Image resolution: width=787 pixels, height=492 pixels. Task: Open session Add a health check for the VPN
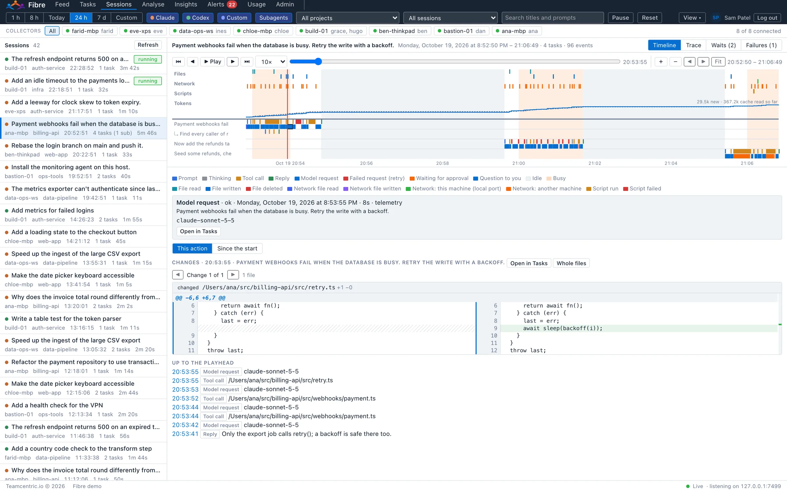point(83,410)
